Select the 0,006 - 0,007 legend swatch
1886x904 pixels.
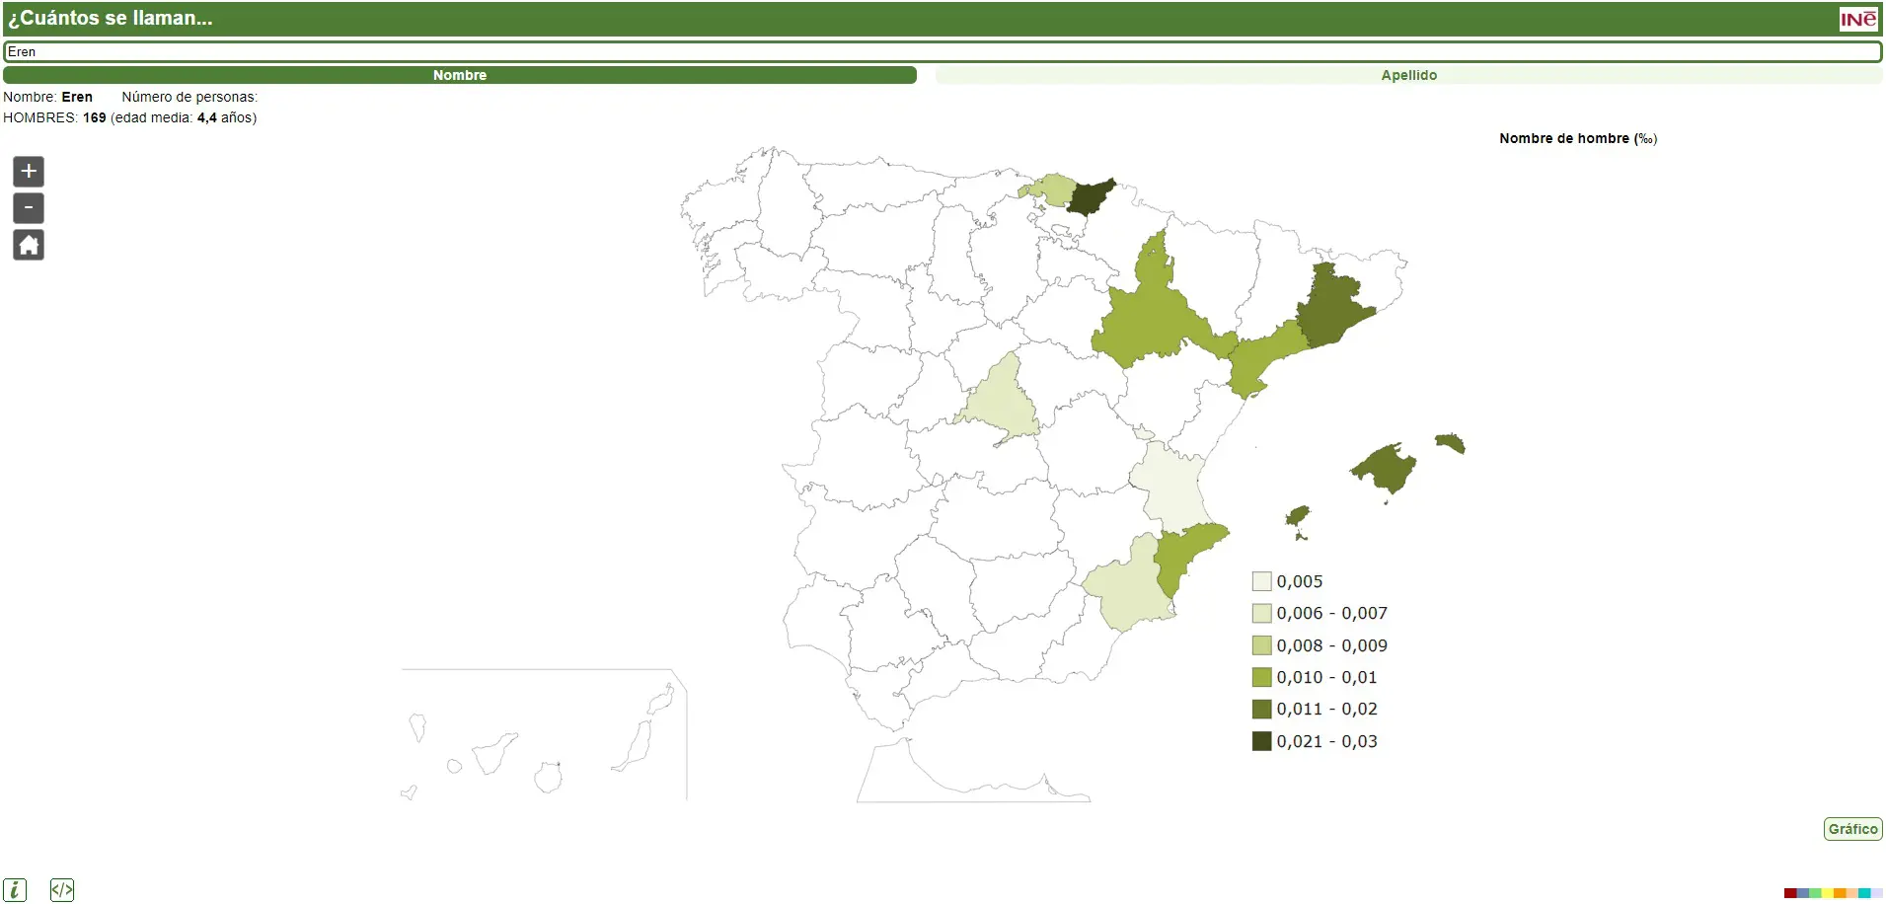1261,613
